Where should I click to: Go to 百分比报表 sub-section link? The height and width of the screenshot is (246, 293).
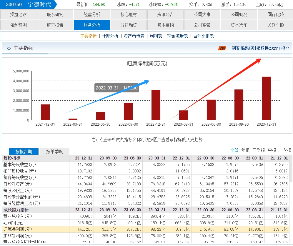[x=204, y=36]
